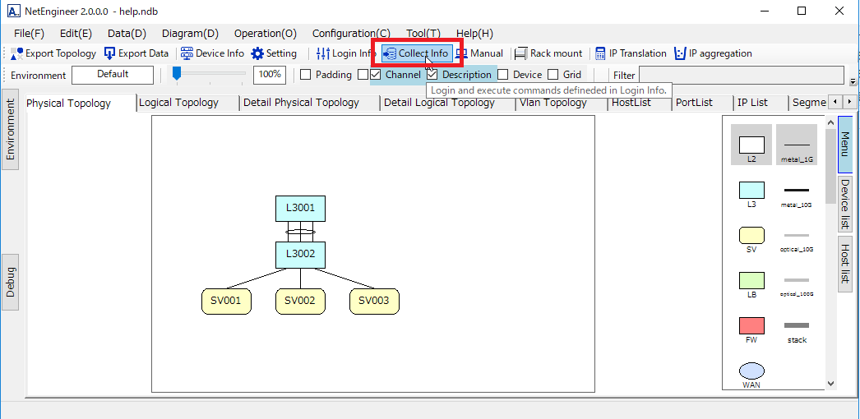Viewport: 860px width, 419px height.
Task: Enable the Padding checkbox
Action: click(305, 75)
